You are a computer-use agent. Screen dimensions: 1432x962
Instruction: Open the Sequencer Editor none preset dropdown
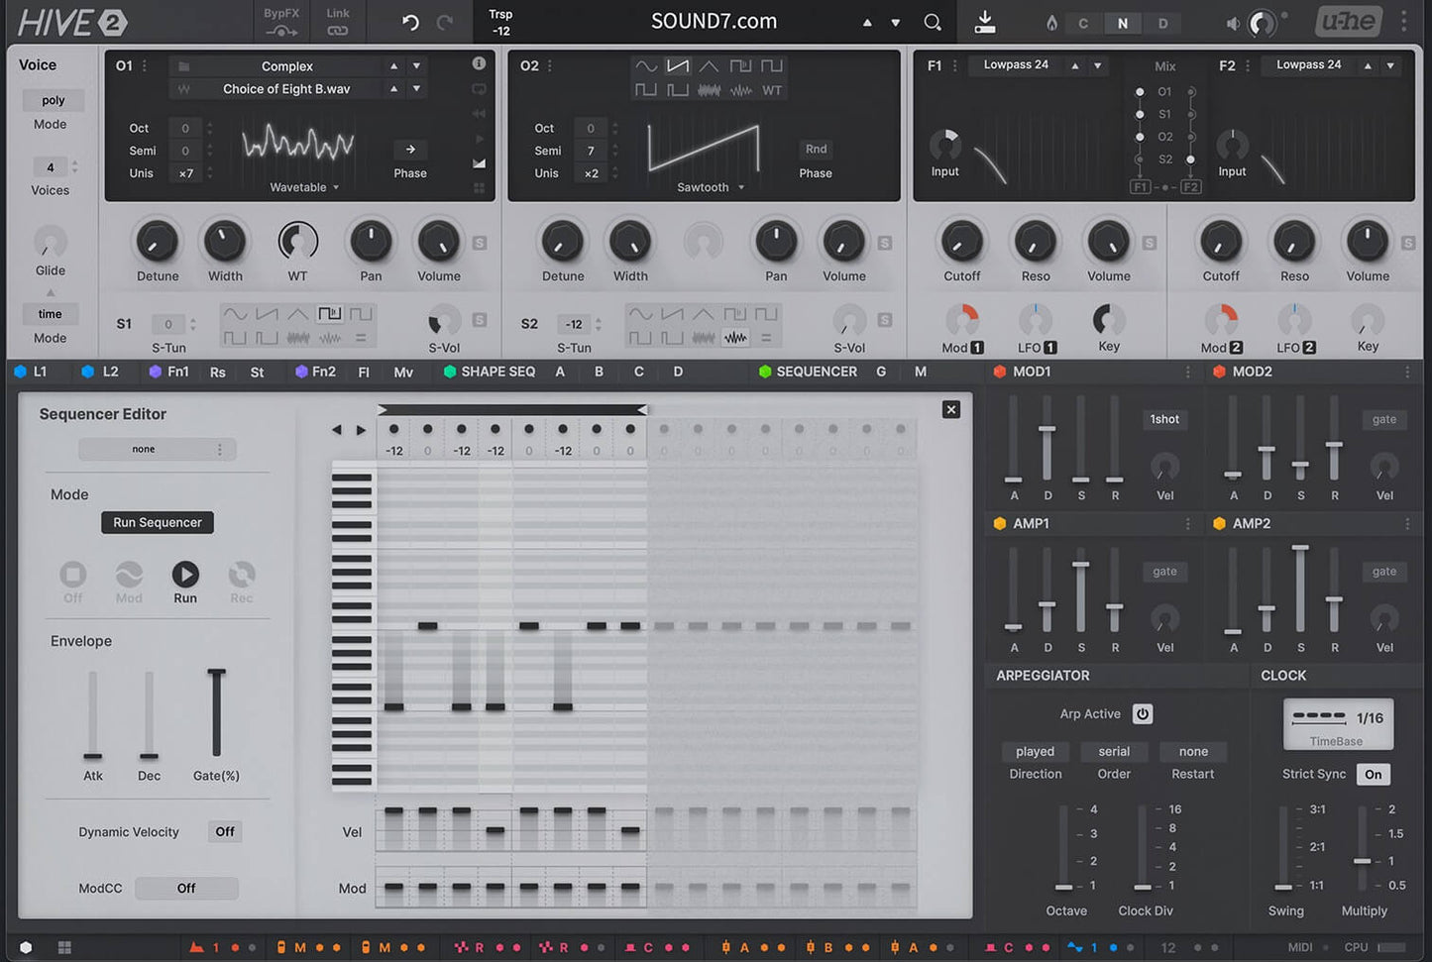point(158,449)
